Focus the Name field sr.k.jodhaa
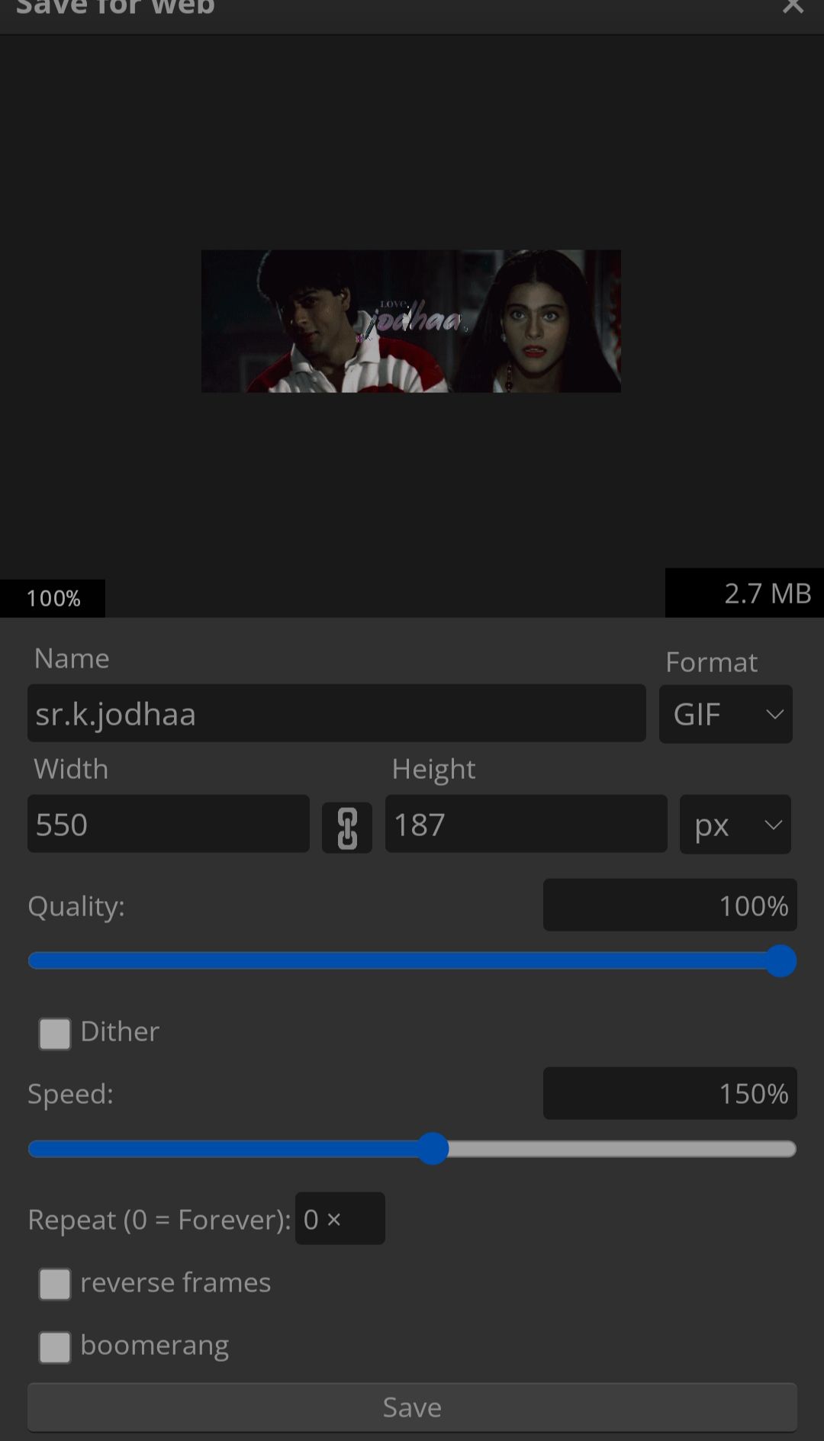 pos(336,713)
